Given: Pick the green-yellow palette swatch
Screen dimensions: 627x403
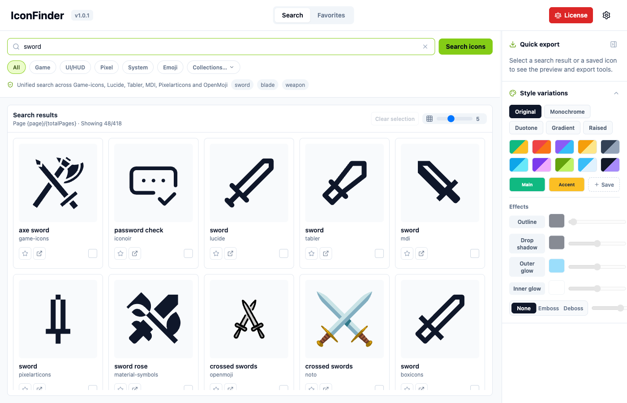Looking at the screenshot, I should coord(519,147).
